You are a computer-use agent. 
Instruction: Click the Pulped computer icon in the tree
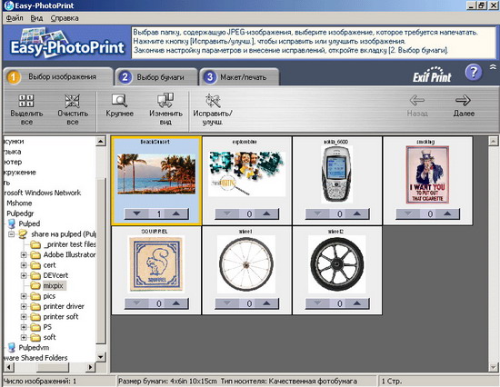pyautogui.click(x=12, y=223)
